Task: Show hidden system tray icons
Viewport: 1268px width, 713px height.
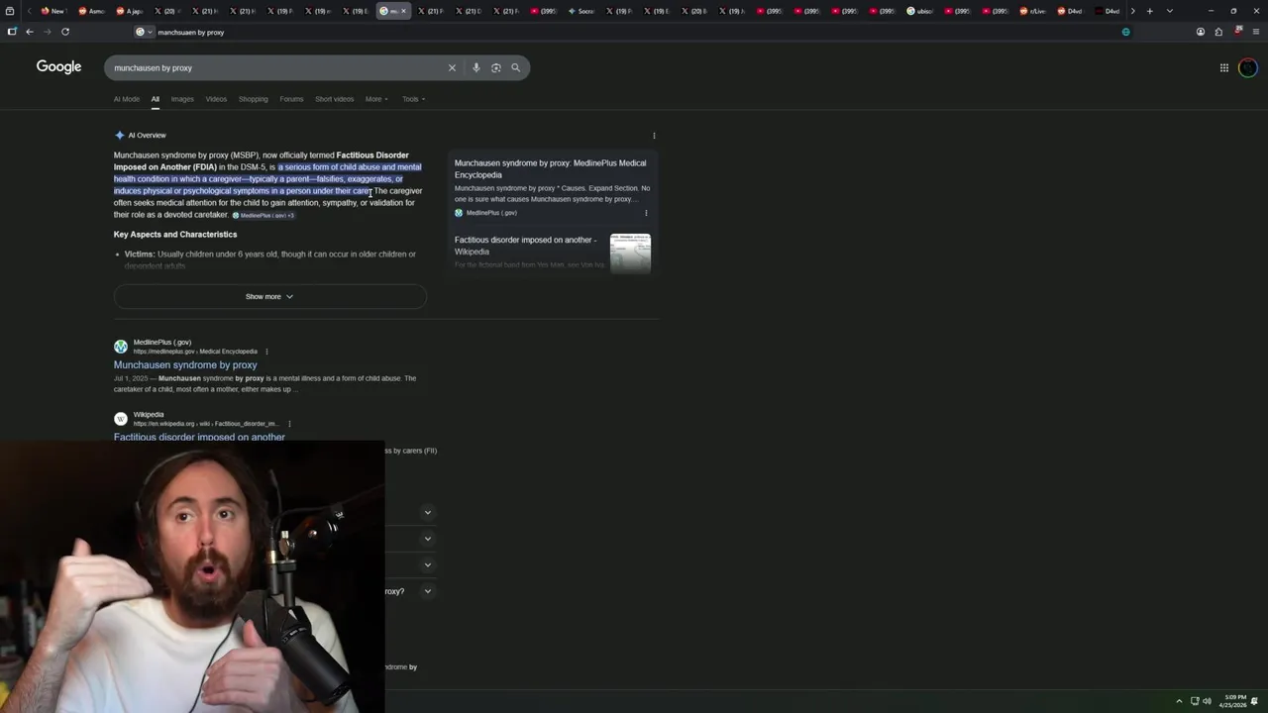Action: point(1179,701)
